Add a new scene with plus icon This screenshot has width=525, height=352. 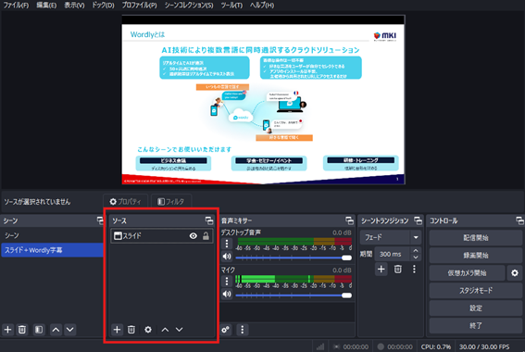(x=7, y=330)
